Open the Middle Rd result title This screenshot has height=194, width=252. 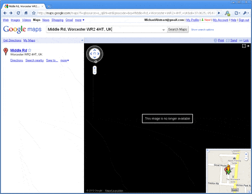19,50
